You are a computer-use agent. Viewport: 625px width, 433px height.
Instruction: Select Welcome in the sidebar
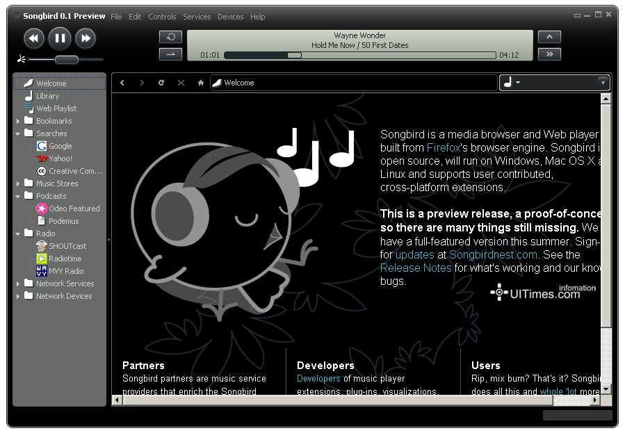coord(60,83)
